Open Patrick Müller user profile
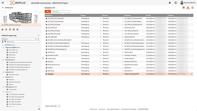The width and height of the screenshot is (197, 111). coord(188,3)
